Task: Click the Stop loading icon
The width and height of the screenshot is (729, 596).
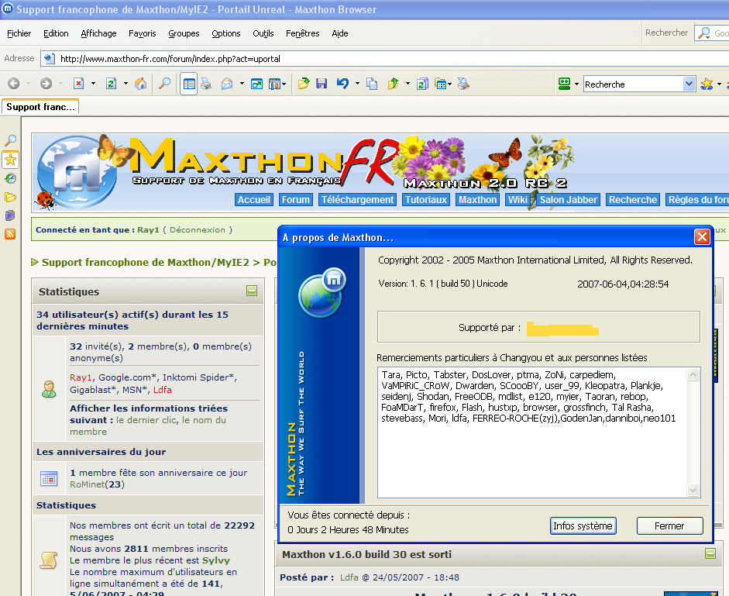Action: pyautogui.click(x=78, y=84)
